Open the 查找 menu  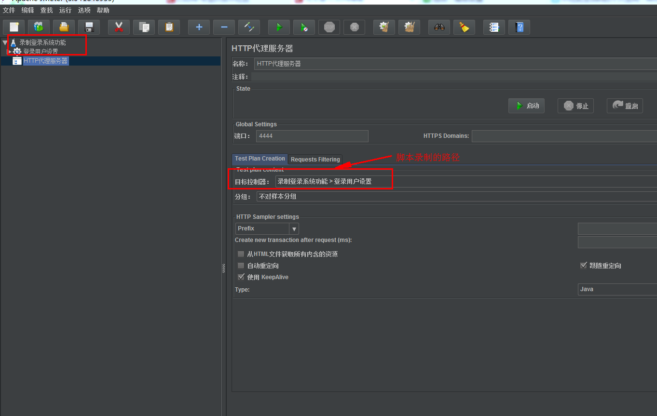(47, 10)
